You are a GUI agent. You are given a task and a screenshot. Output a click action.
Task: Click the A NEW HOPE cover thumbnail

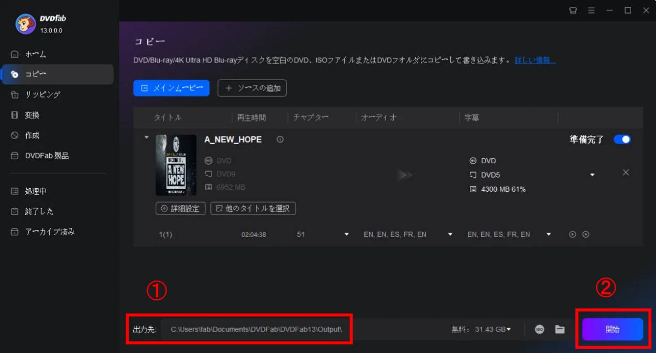(x=176, y=165)
